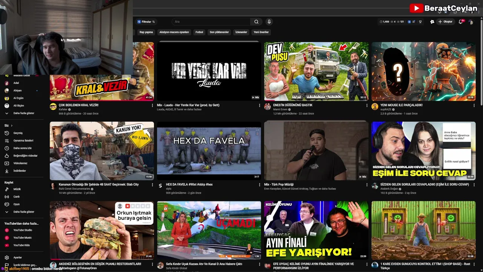Open Rust shop base thumbnail

click(x=423, y=230)
